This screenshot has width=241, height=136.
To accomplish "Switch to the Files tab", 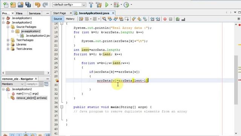I will (19, 14).
